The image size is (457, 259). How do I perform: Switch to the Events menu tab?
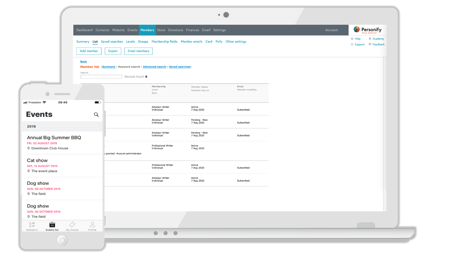click(132, 30)
